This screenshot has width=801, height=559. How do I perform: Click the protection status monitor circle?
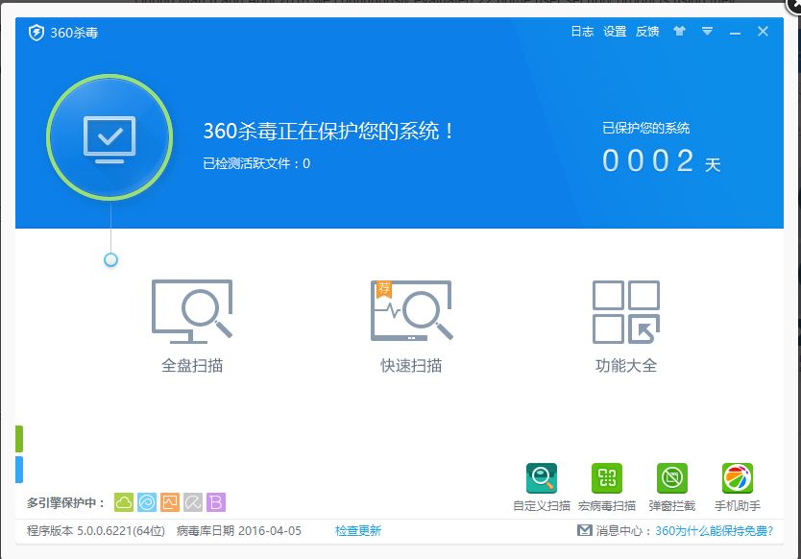(x=109, y=137)
